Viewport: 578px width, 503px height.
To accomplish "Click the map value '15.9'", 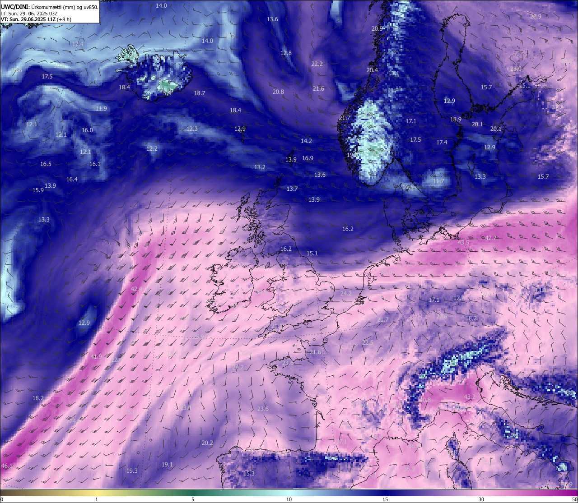I will click(x=38, y=190).
